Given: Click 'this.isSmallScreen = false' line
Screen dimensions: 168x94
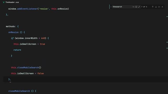Looking at the screenshot, I should point(27,73).
